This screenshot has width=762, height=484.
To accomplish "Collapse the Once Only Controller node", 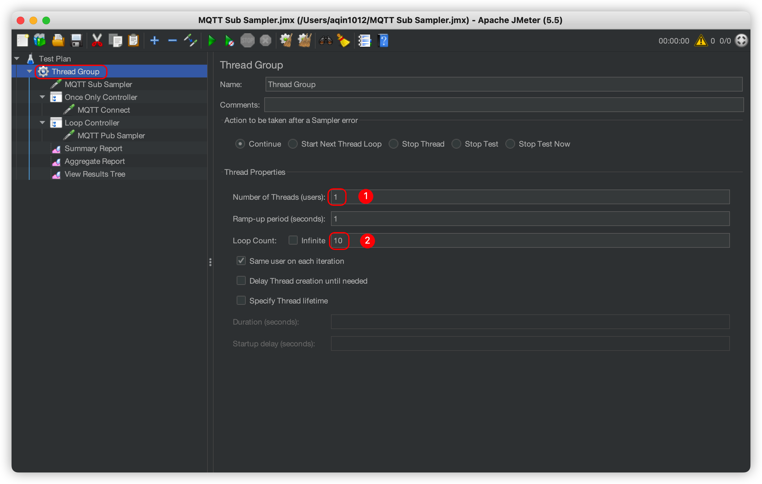I will coord(42,97).
